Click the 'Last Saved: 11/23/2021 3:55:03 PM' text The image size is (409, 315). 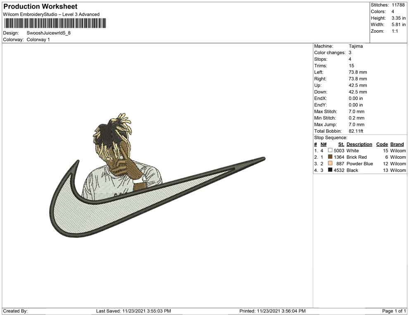coord(133,311)
